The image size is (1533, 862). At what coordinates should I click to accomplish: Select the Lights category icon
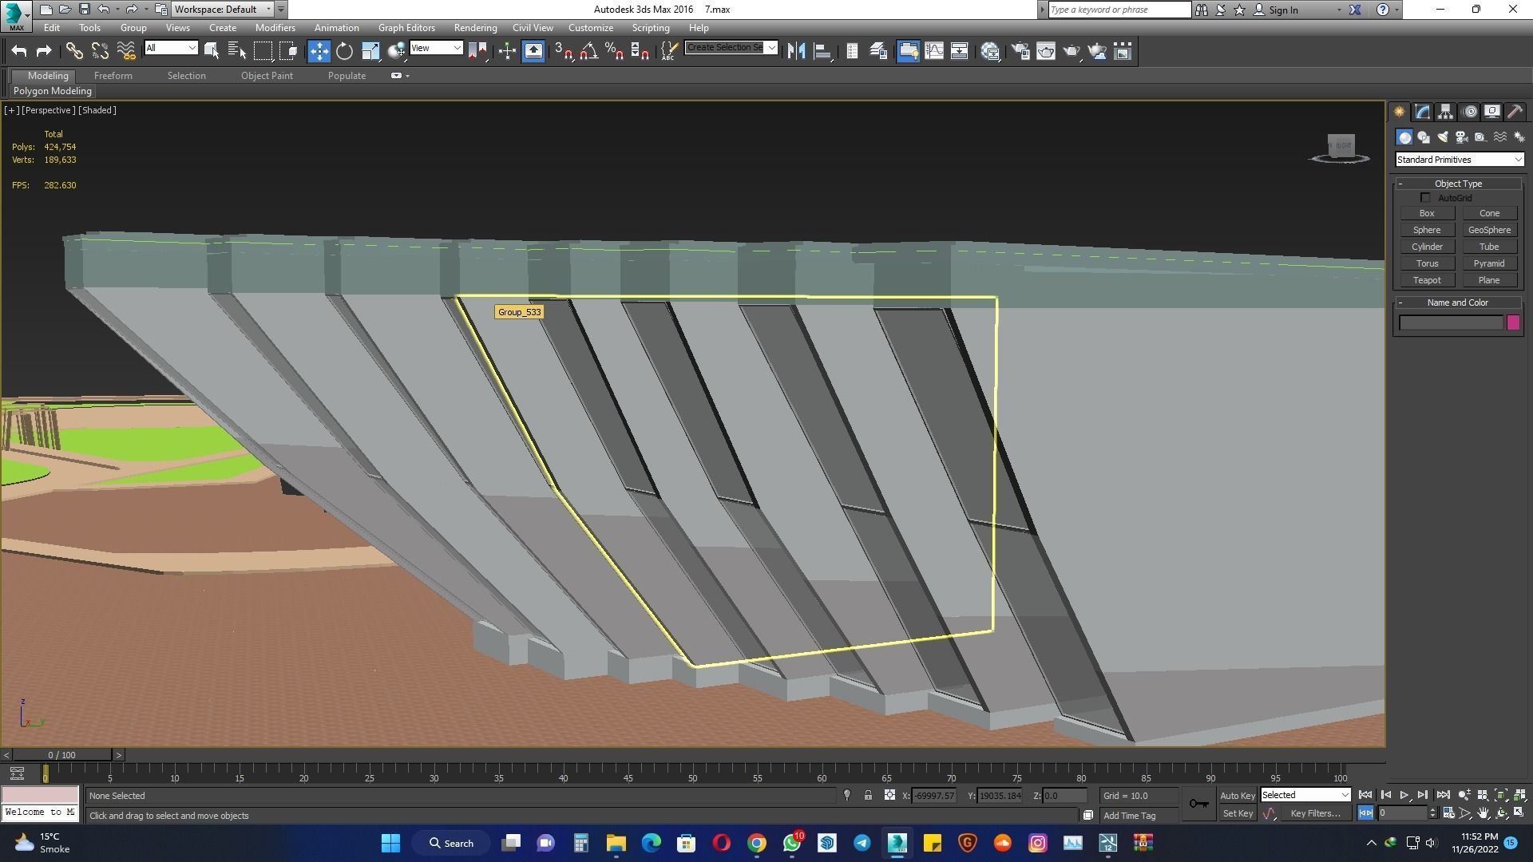point(1442,137)
